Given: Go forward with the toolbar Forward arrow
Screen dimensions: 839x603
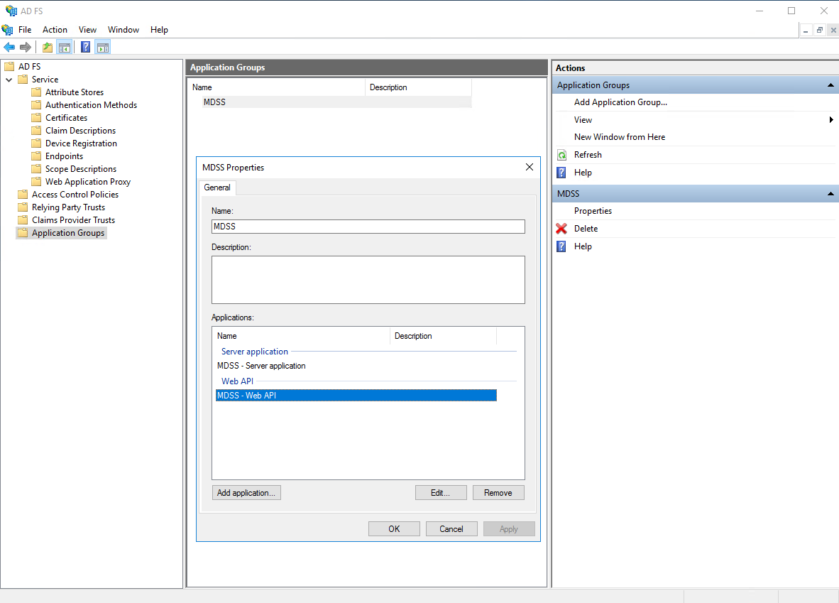Looking at the screenshot, I should (25, 47).
